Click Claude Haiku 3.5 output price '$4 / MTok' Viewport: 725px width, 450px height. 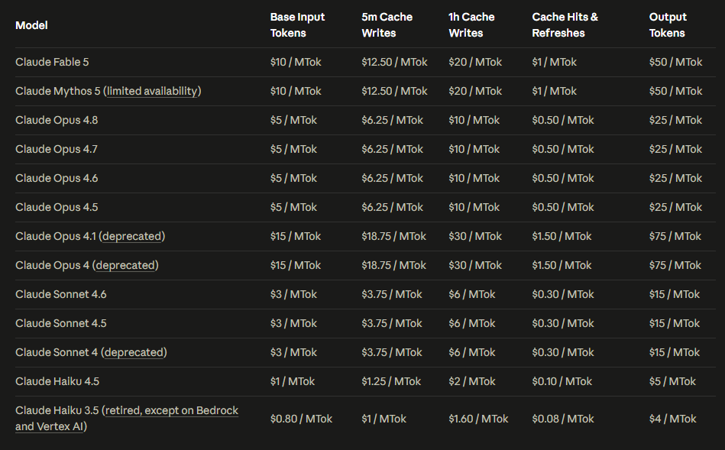point(672,419)
